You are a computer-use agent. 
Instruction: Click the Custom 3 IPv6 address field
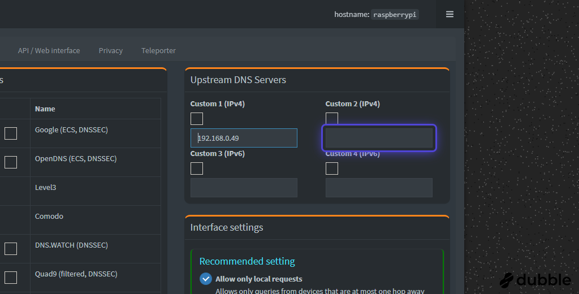244,188
